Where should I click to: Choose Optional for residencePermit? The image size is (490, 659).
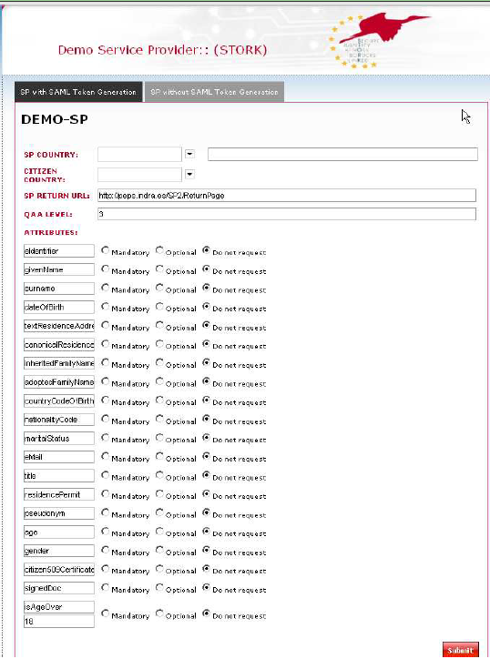[159, 494]
